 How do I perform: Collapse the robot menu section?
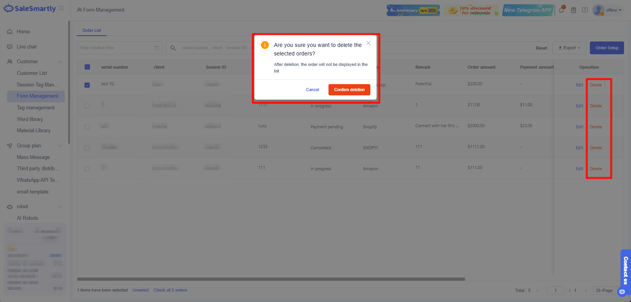click(x=60, y=207)
